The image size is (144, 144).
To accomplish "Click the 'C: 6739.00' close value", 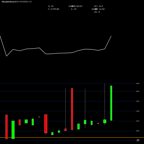I will 54,9.
